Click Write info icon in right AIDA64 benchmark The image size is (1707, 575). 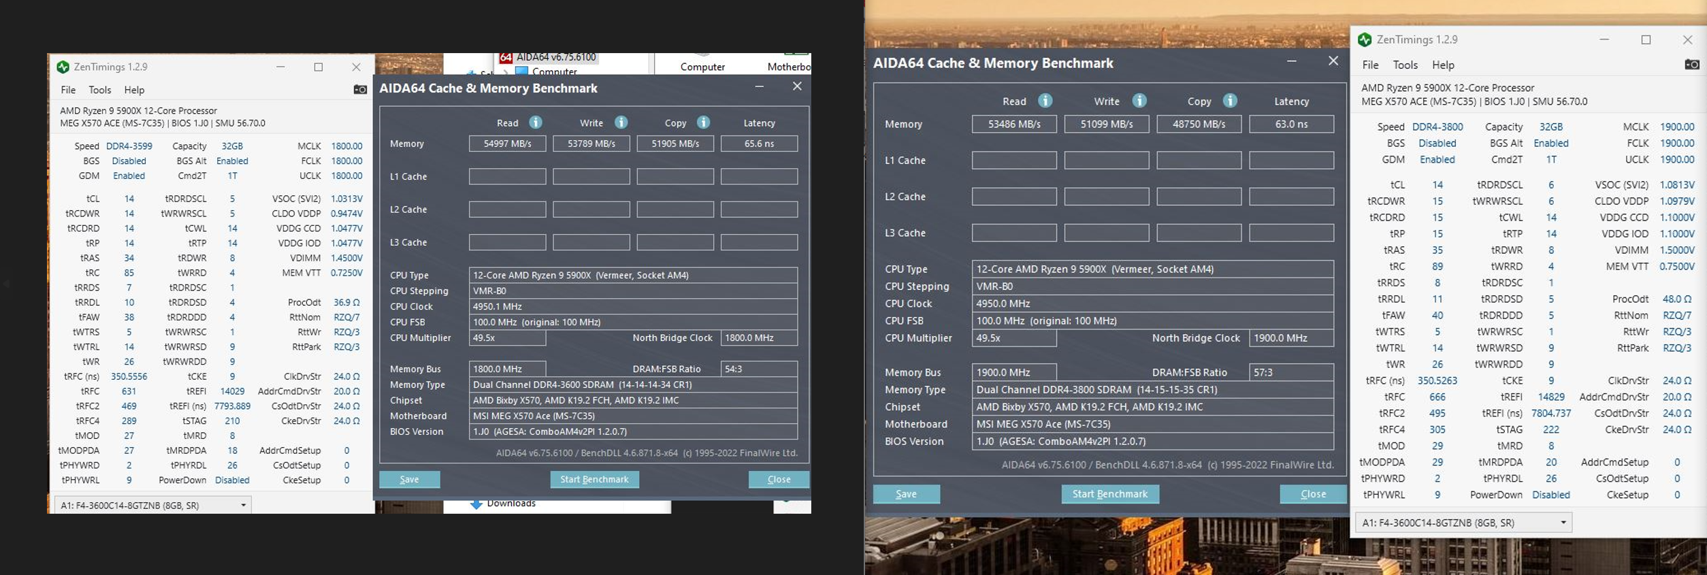(1139, 101)
